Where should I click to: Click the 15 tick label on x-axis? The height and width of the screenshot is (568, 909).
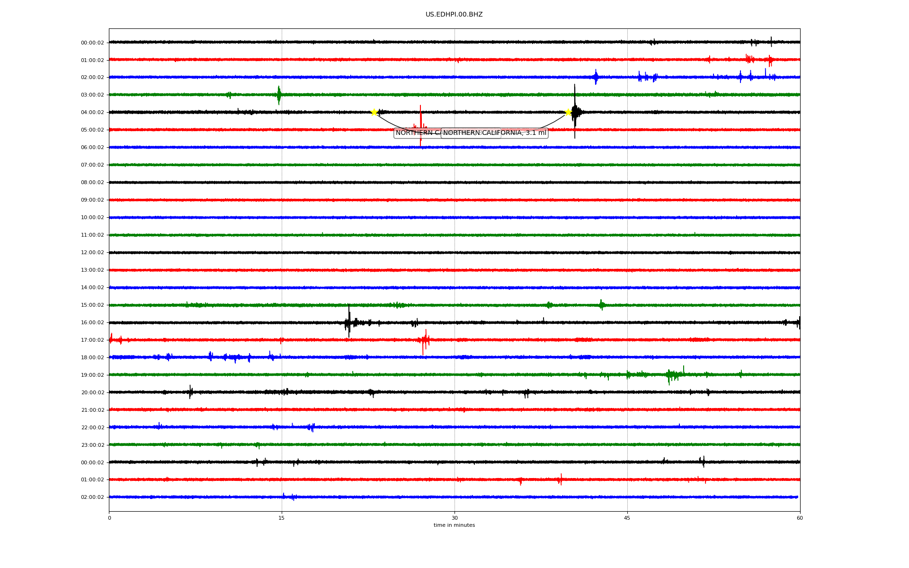pos(282,518)
